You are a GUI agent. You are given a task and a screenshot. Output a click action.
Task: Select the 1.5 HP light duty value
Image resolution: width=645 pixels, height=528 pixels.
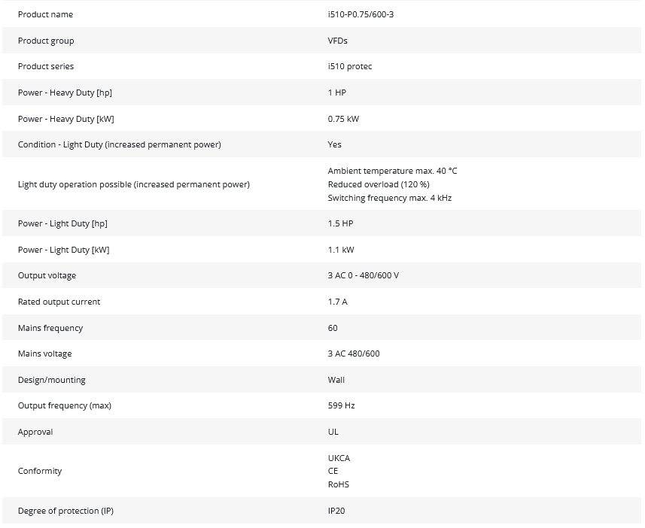click(x=340, y=223)
